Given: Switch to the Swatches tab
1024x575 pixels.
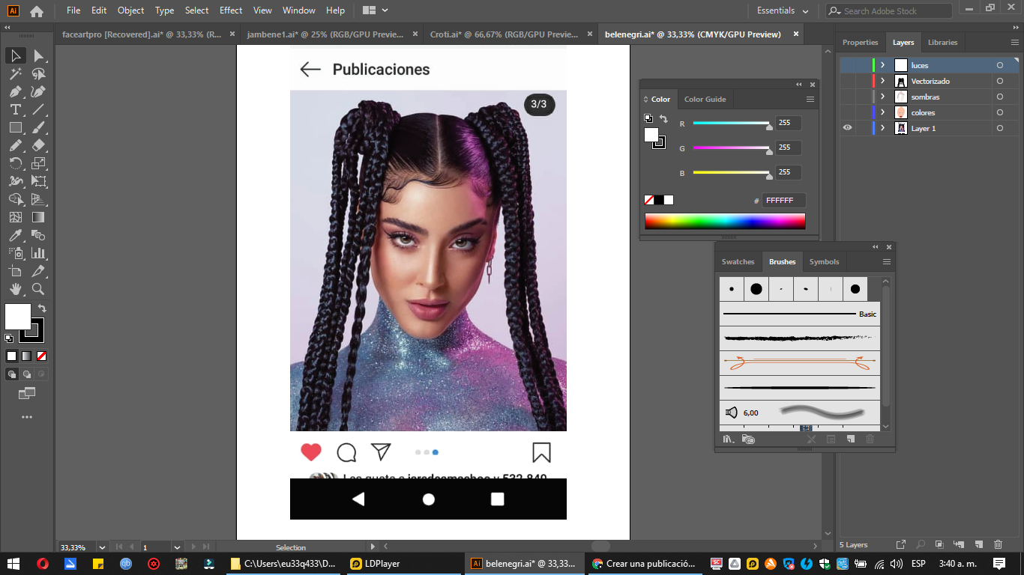Looking at the screenshot, I should point(738,261).
